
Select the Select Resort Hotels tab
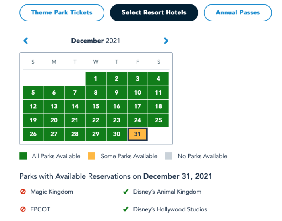(154, 12)
